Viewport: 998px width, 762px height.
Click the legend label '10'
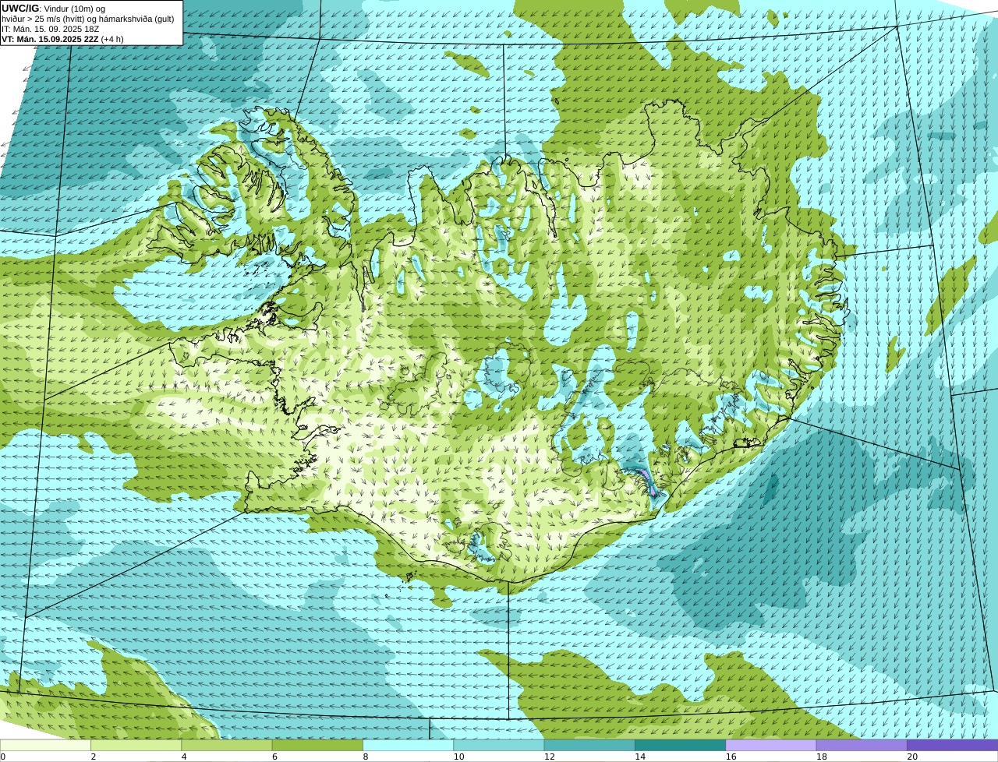coord(458,757)
